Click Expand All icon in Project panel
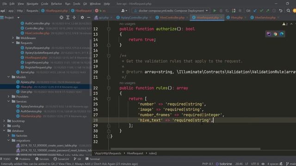Viewport: 296px width, 166px height. tap(68, 18)
